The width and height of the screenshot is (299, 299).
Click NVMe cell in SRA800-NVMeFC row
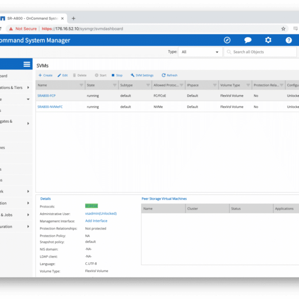158,107
